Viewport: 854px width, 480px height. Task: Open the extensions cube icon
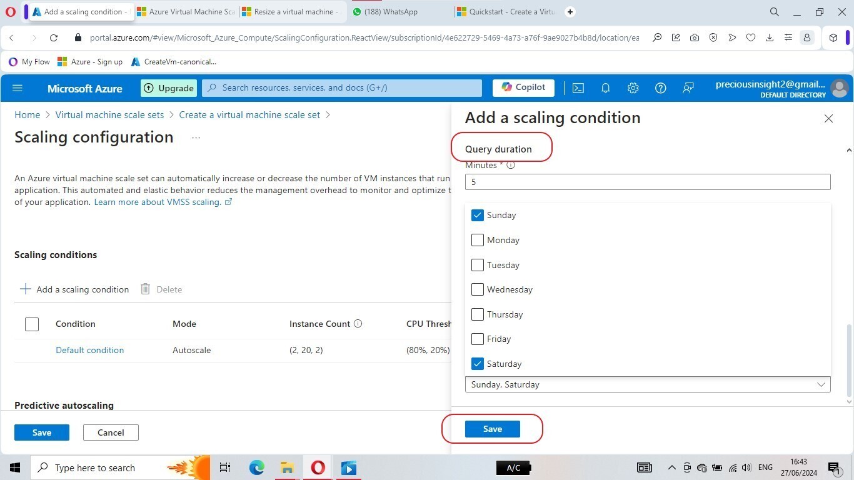click(x=833, y=37)
